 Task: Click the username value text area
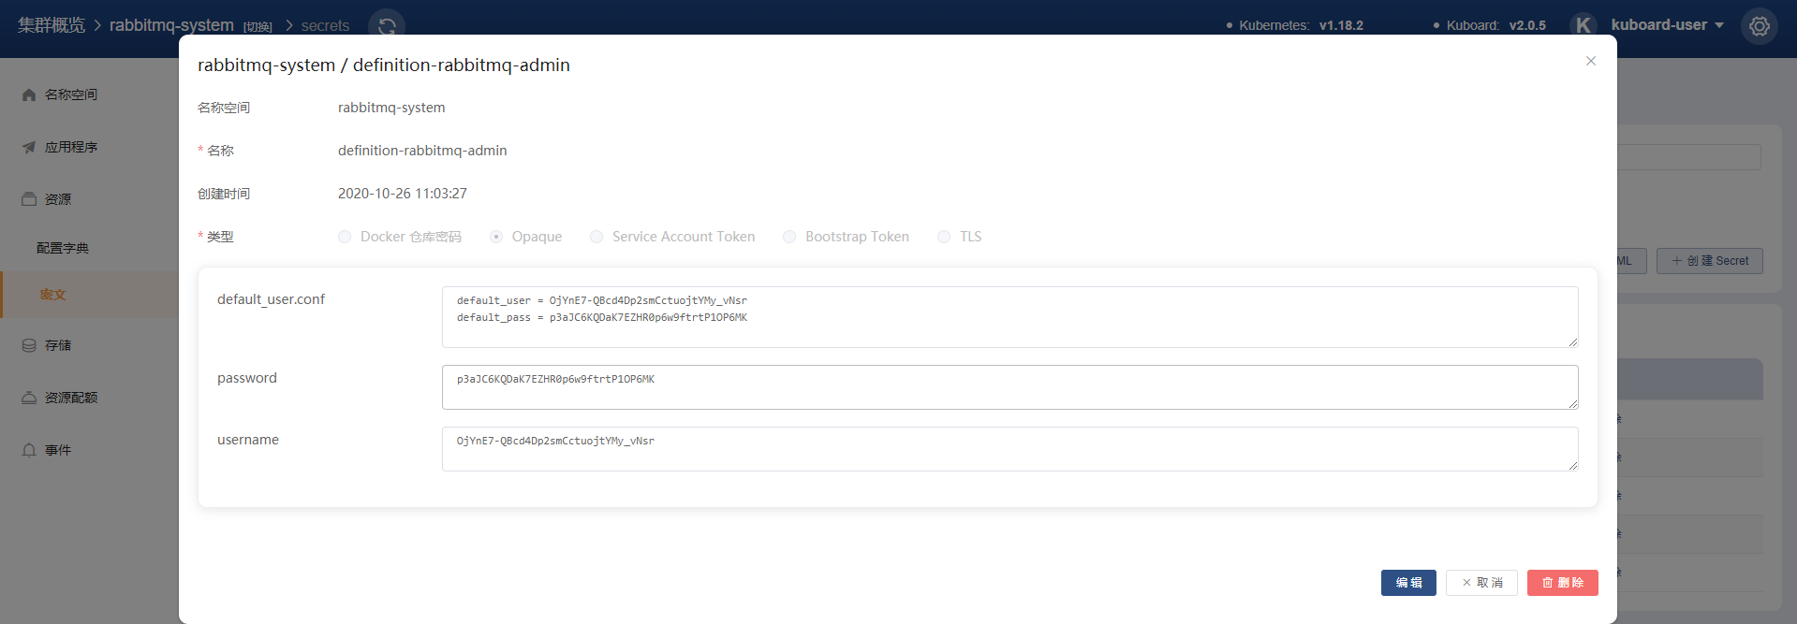click(x=1009, y=449)
